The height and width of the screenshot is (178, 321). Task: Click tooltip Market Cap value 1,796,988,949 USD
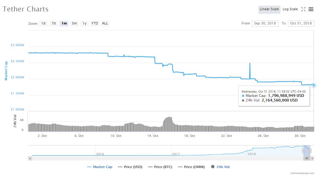(x=286, y=96)
